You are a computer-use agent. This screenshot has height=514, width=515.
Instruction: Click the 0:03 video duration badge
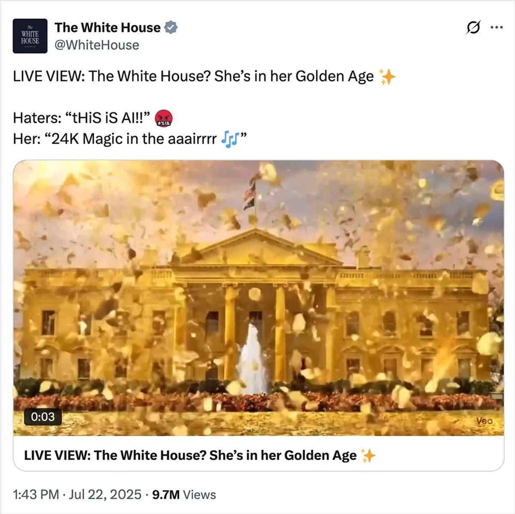point(42,417)
